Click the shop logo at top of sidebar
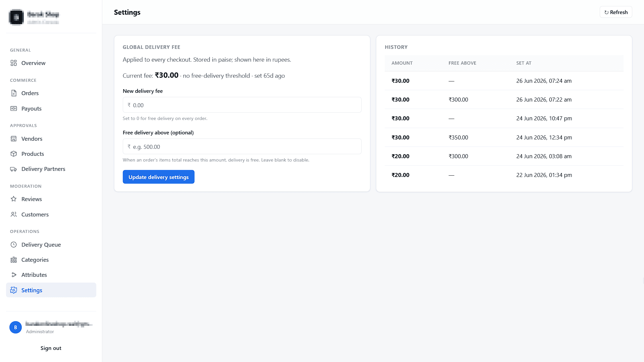 click(x=16, y=17)
